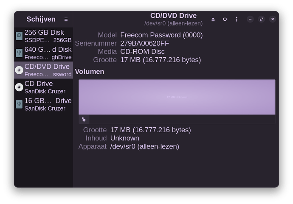The image size is (293, 204).
Task: Click the disc icon for SanDisk CD Drive
Action: coord(19,87)
